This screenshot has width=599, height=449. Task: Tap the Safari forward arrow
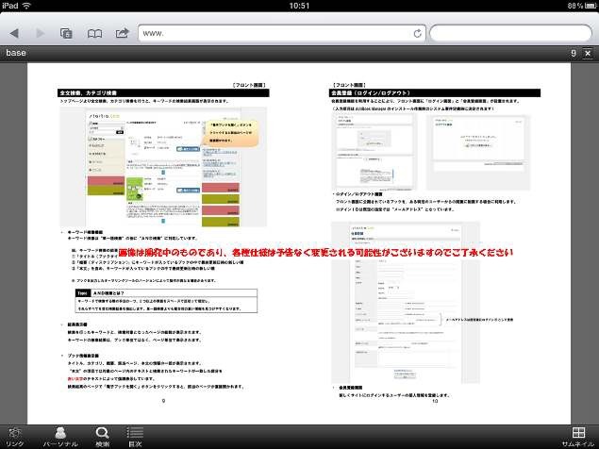[x=40, y=33]
